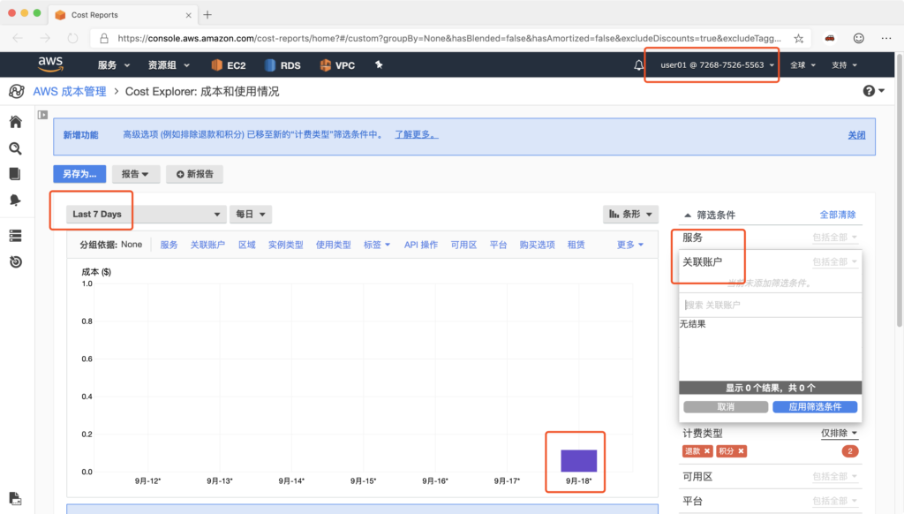Open the 条形 chart type dropdown
The image size is (904, 514).
coord(630,214)
